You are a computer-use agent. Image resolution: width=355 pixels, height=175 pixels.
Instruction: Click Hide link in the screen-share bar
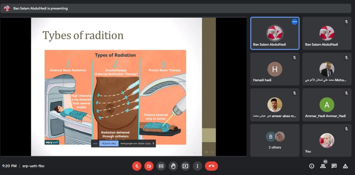coord(95,143)
